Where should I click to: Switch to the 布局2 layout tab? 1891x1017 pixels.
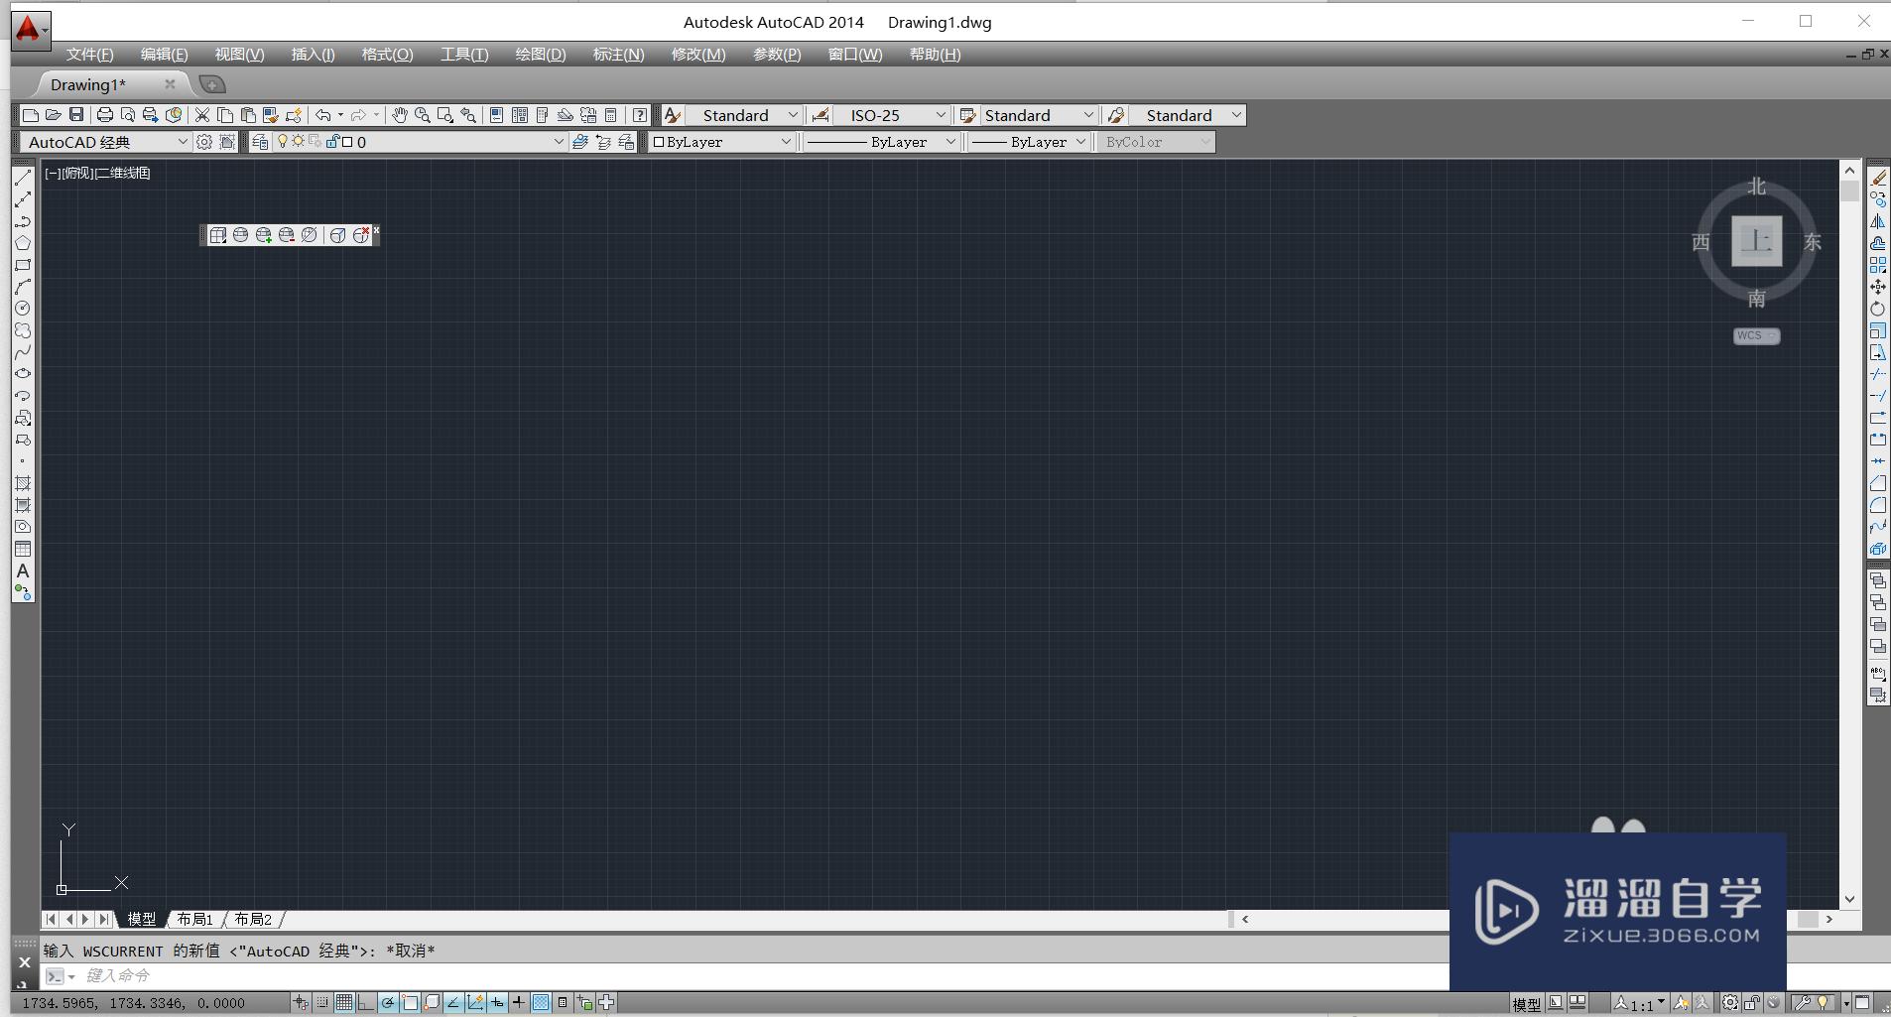253,920
